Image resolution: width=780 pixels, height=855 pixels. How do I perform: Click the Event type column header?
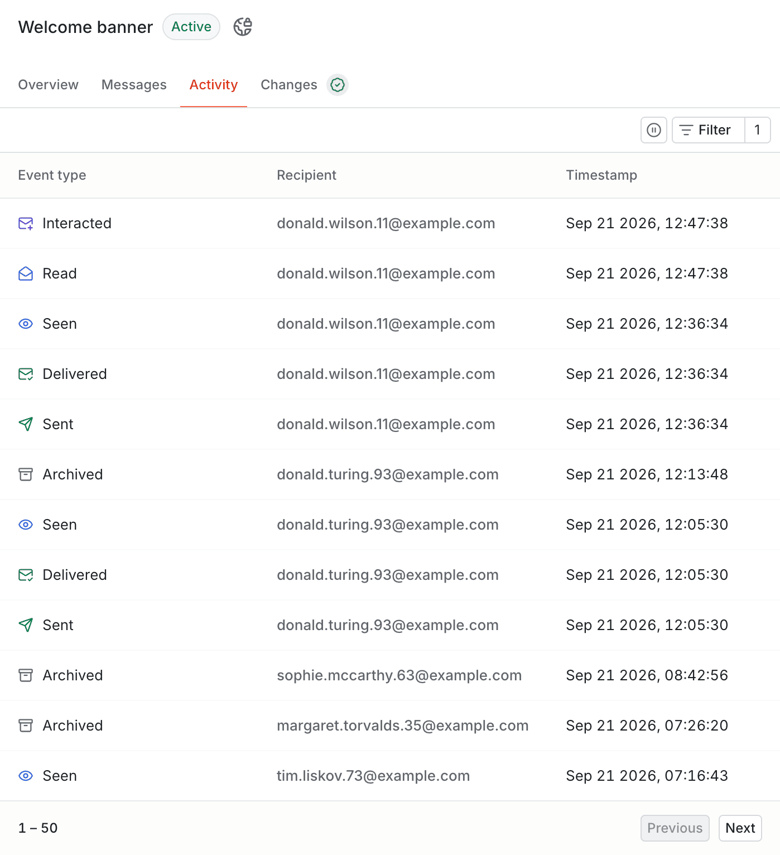pyautogui.click(x=52, y=175)
